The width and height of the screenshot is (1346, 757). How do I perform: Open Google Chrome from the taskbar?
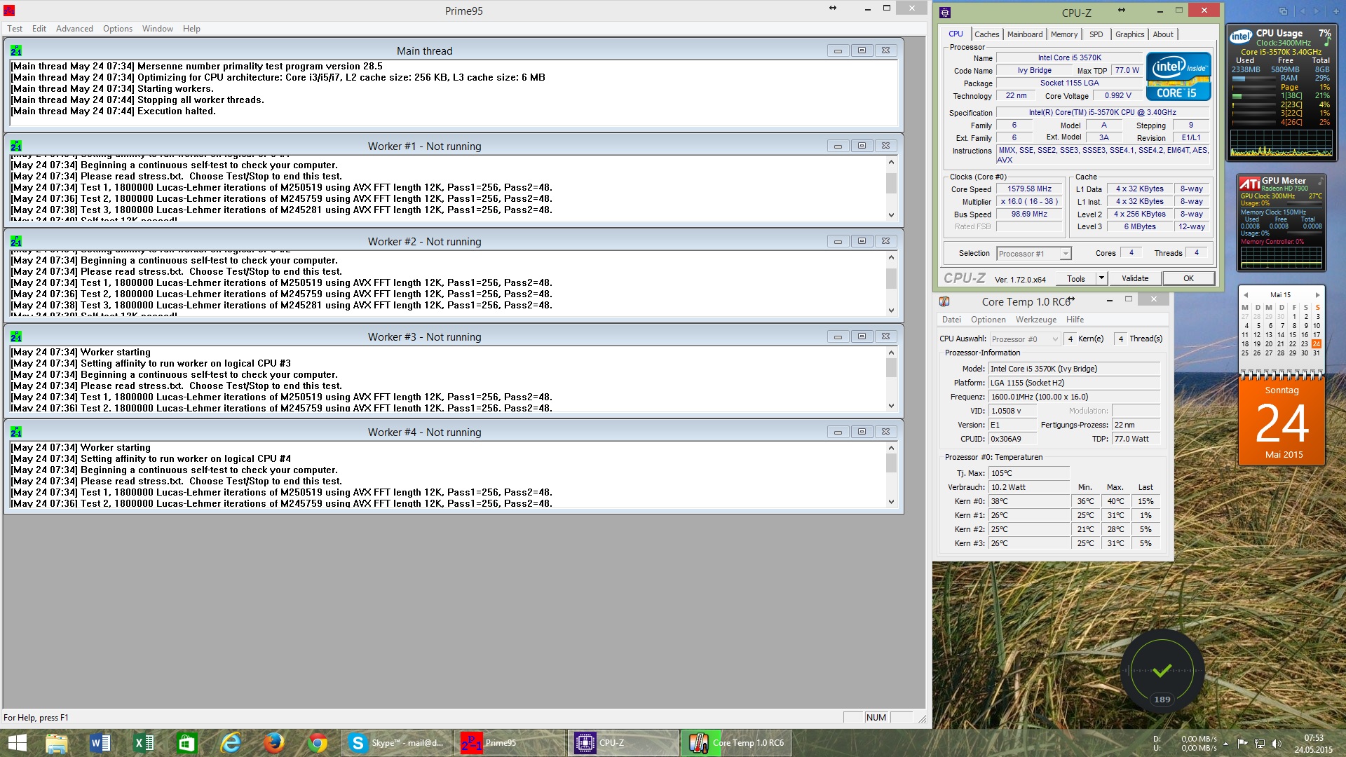[x=318, y=742]
